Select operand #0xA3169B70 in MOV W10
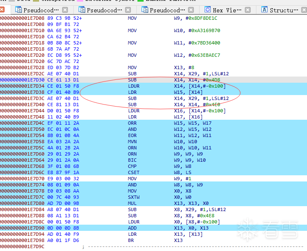 204,30
